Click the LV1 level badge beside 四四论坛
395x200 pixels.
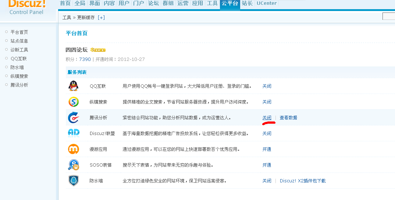click(x=98, y=50)
